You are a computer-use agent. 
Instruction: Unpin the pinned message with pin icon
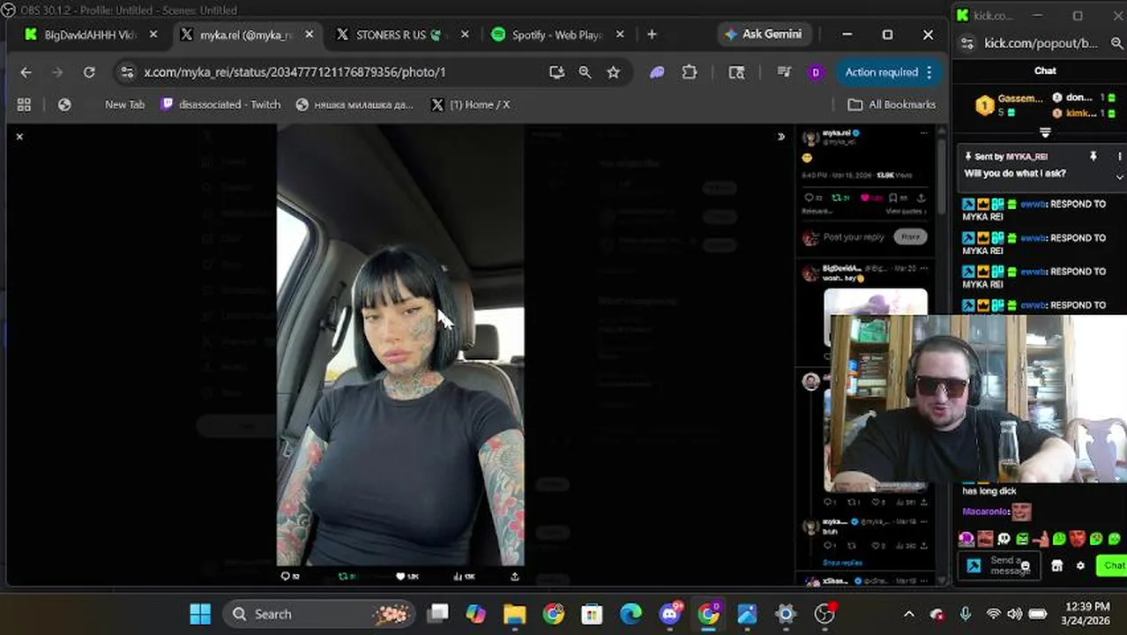[x=1093, y=156]
